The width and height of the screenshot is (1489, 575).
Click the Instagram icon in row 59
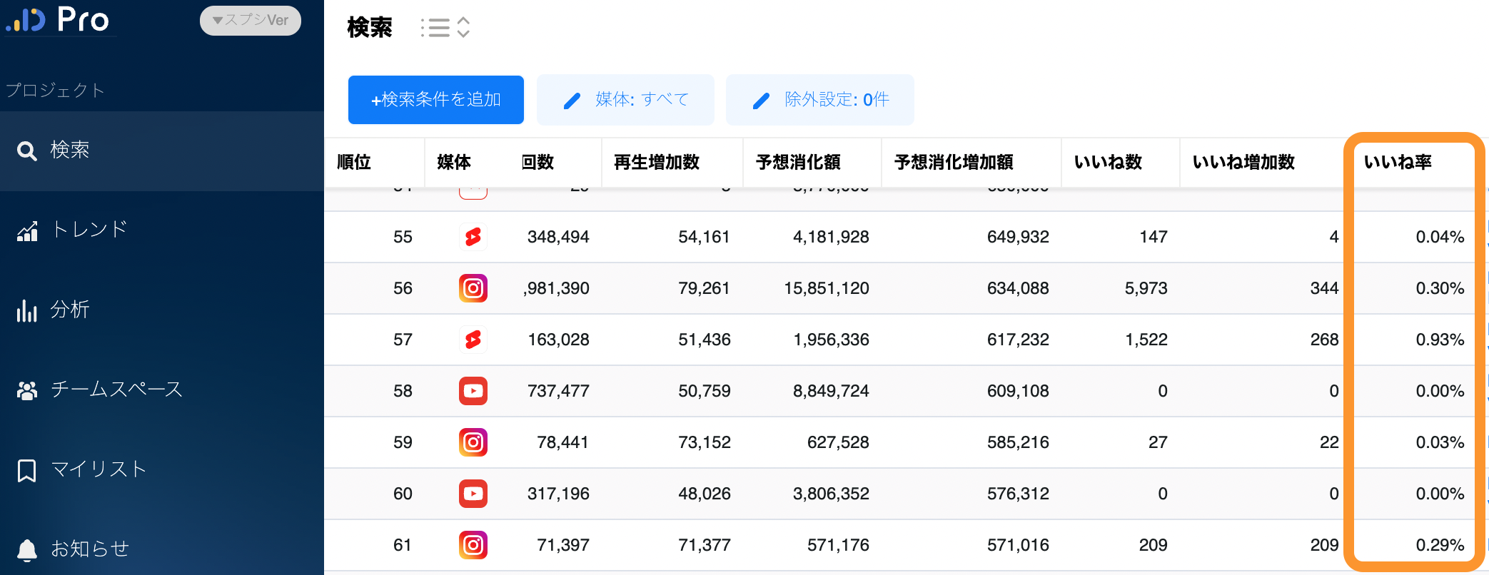pos(473,442)
